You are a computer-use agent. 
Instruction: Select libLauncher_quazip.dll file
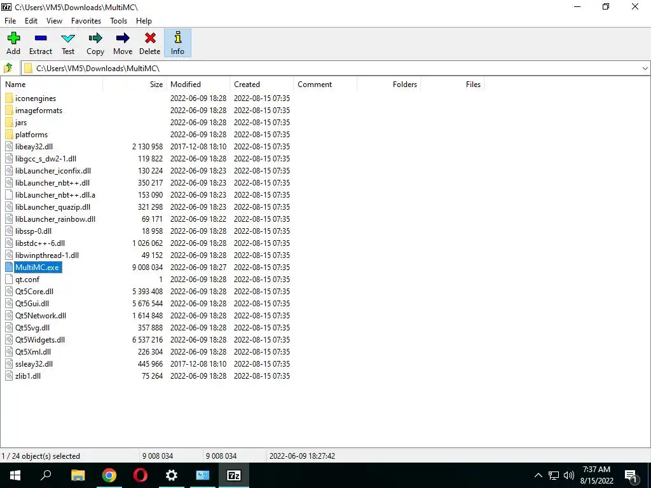point(53,207)
